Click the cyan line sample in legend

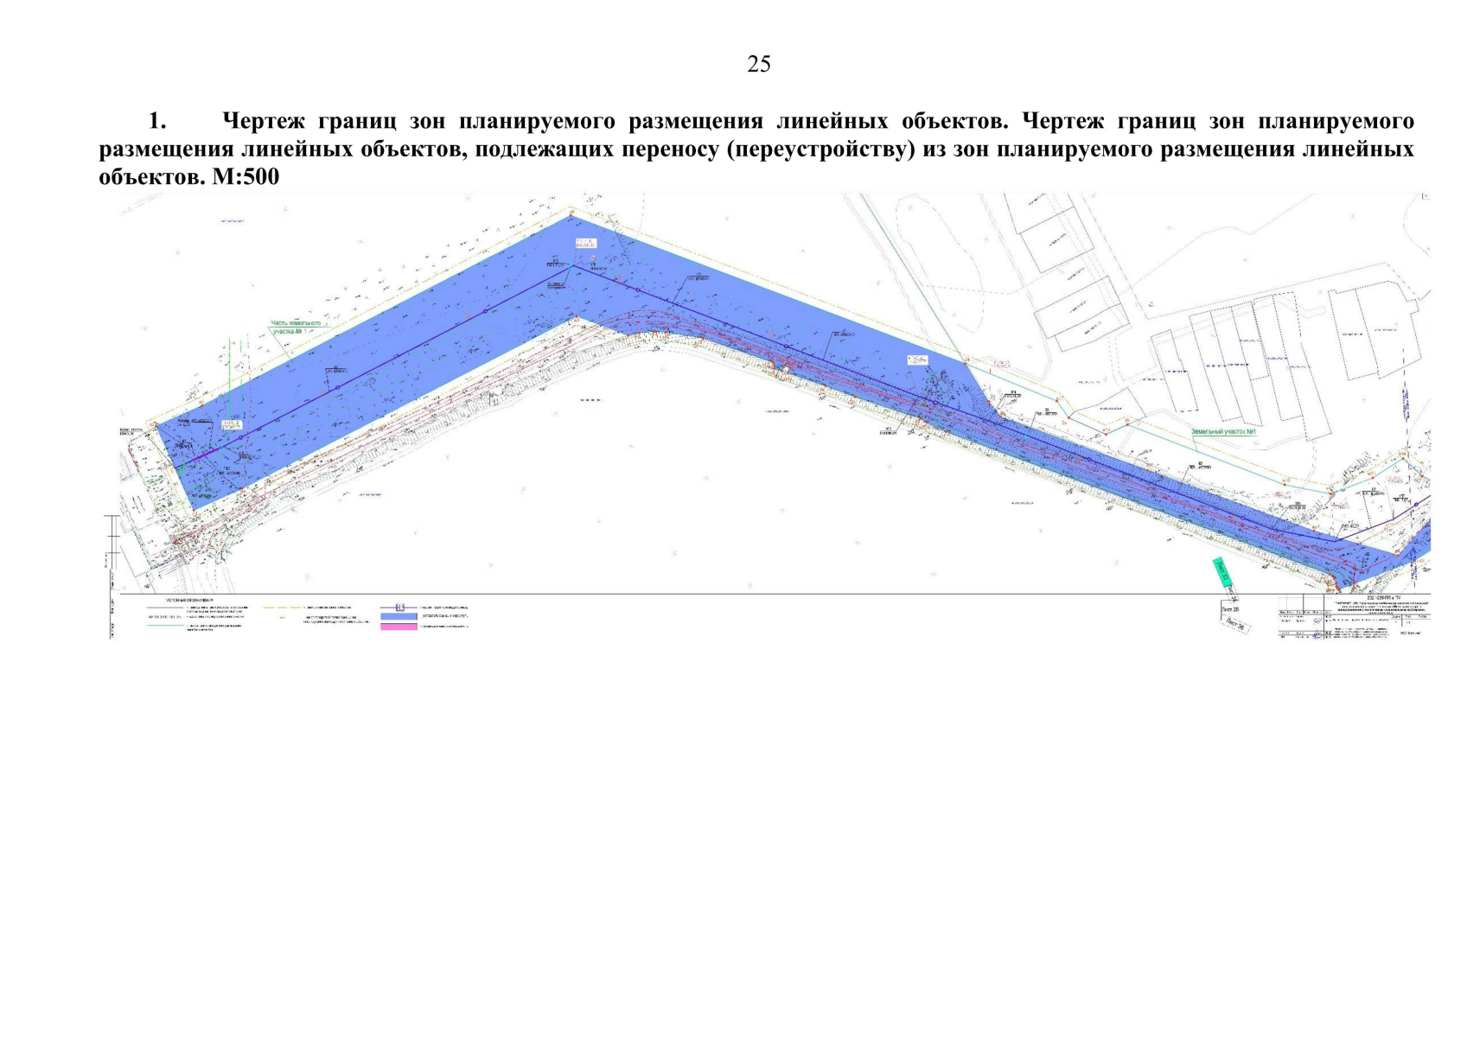pos(164,627)
